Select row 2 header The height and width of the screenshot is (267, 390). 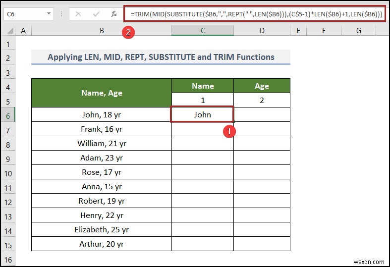click(8, 58)
